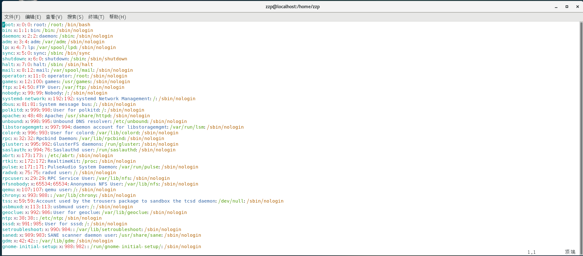583x256 pixels.
Task: Click 'RPC Service User' text
Action: (70, 178)
